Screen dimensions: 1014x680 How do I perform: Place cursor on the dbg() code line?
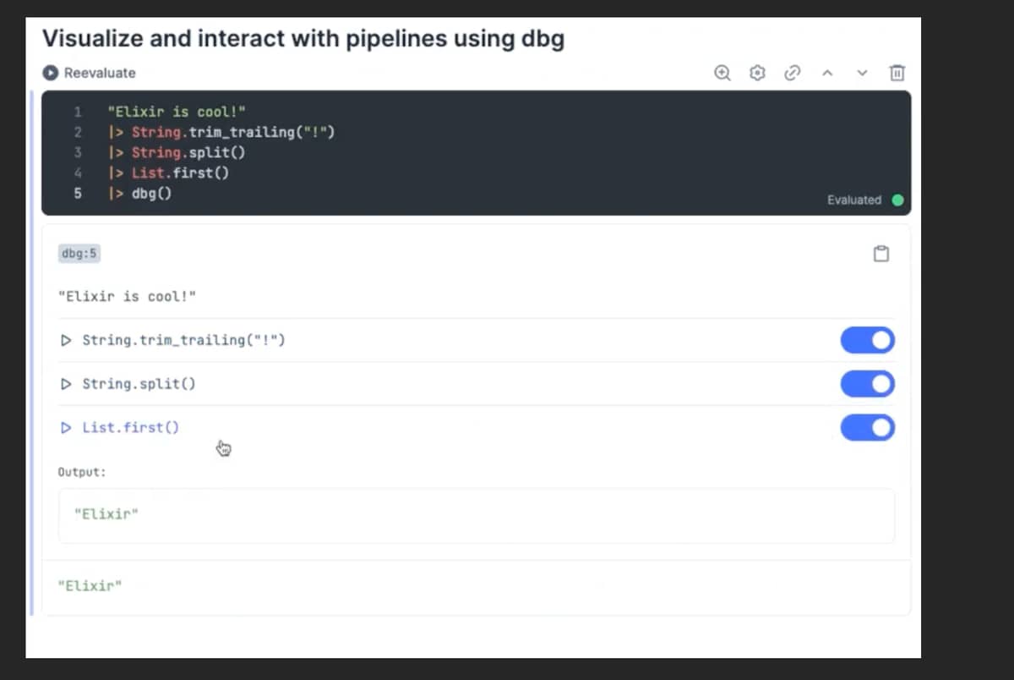click(152, 193)
